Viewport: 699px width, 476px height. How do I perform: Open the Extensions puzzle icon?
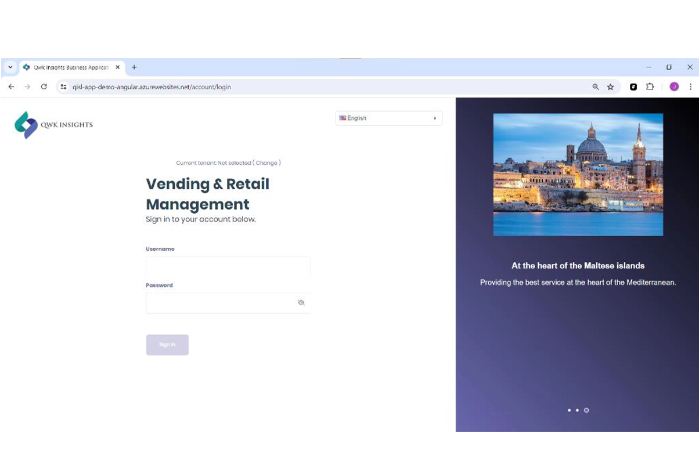[650, 87]
